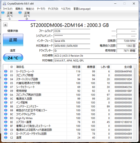The image size is (140, 143).
Task: Click status orb for 温度 row C2
Action: coord(6,138)
